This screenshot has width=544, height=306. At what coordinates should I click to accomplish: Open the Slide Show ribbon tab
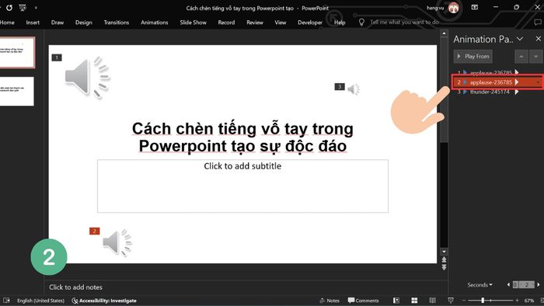pos(194,23)
